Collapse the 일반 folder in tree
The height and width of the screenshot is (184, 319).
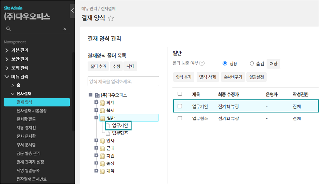click(x=97, y=118)
